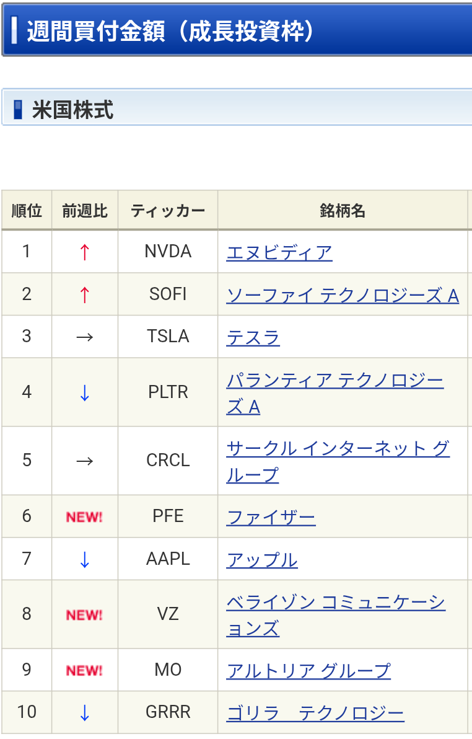This screenshot has width=472, height=739.
Task: Click the アップル stock link
Action: coord(262,560)
